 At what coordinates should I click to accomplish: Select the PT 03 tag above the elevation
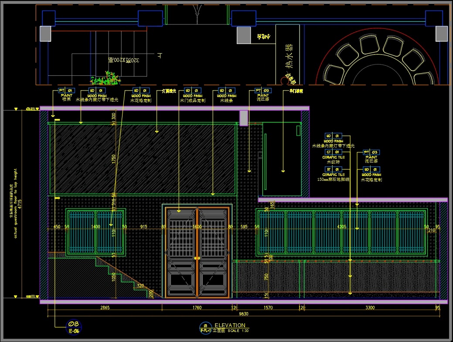coord(263,91)
